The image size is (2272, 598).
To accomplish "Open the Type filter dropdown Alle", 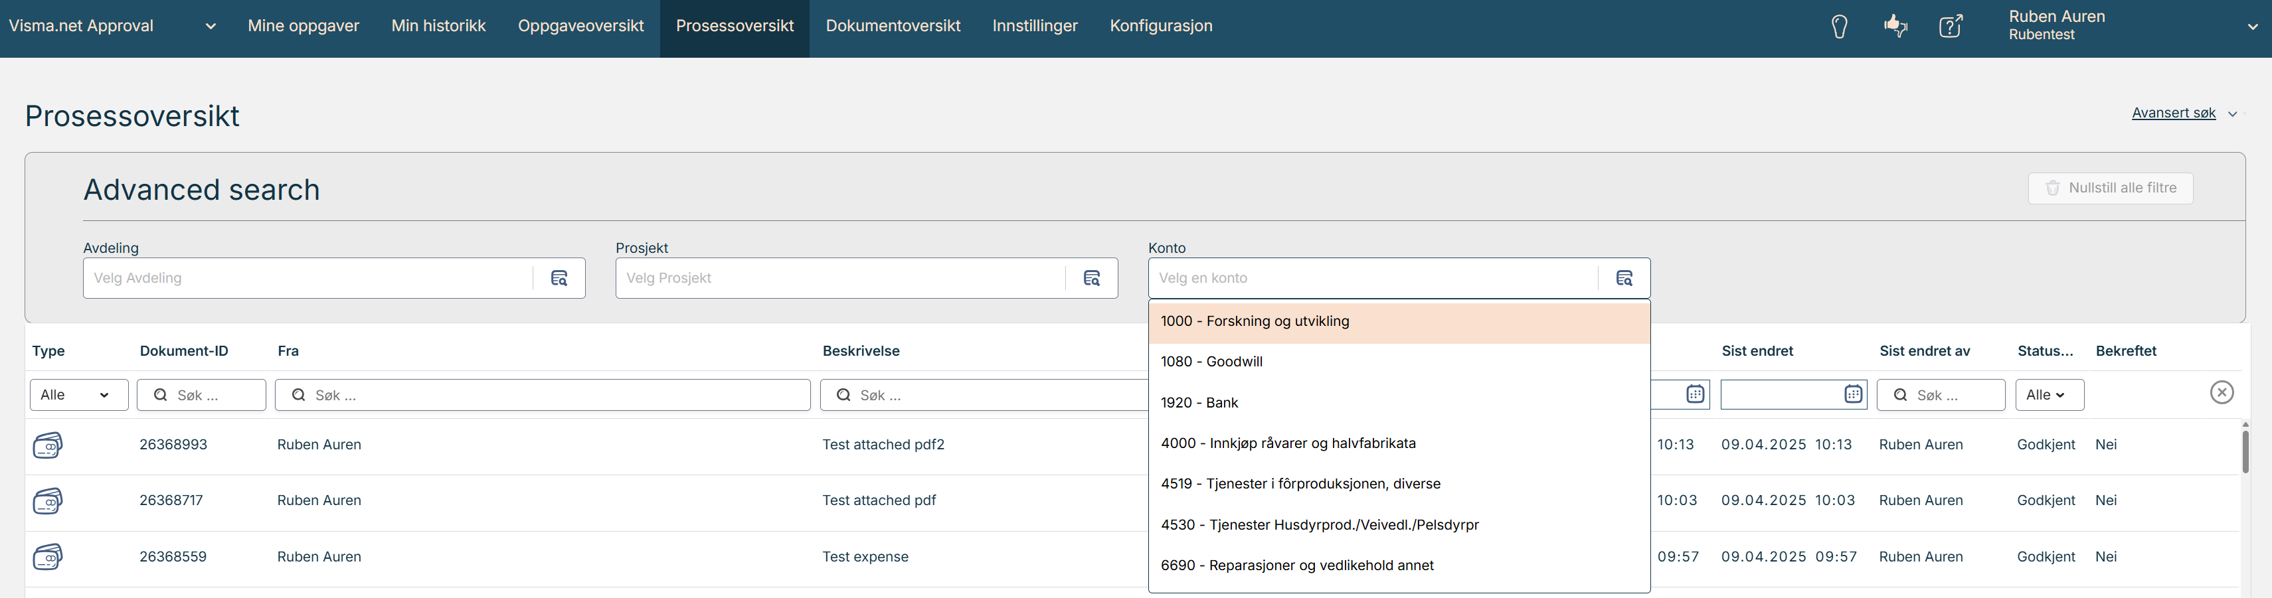I will [80, 395].
